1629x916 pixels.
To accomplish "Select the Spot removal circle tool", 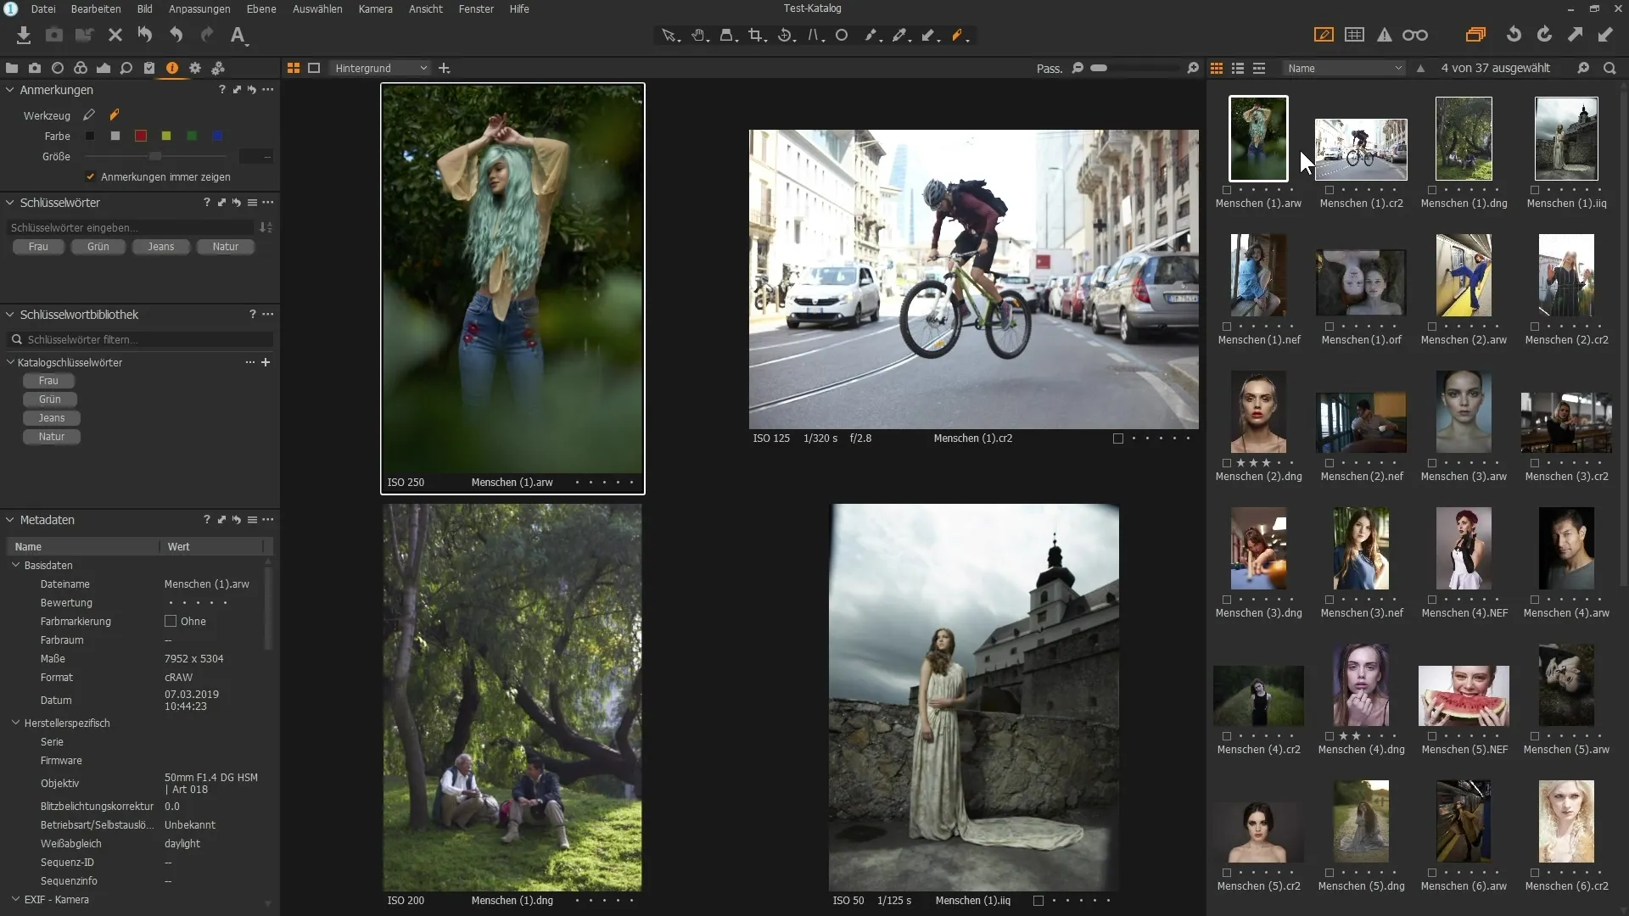I will click(x=842, y=36).
